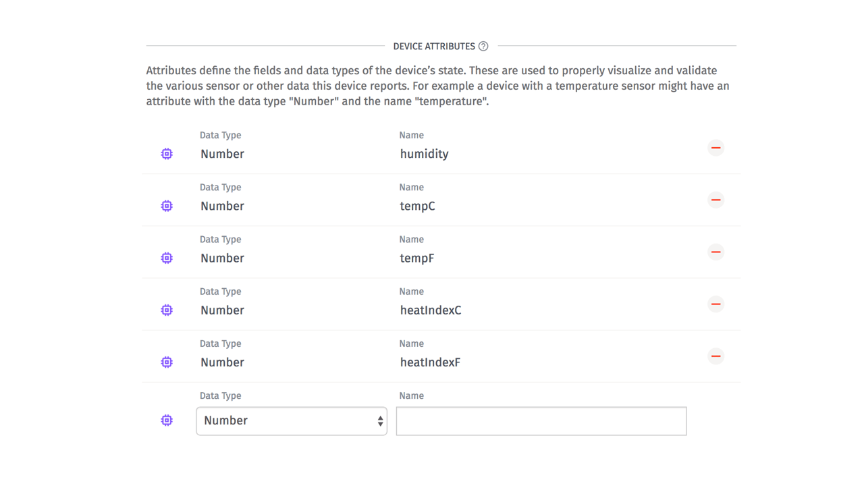Click the chip icon on new attribute row
Viewport: 864px width, 498px height.
point(167,420)
